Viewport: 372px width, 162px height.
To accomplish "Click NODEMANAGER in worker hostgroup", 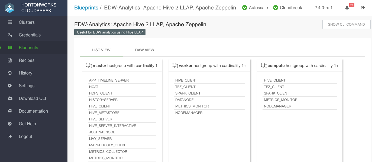I will 189,113.
